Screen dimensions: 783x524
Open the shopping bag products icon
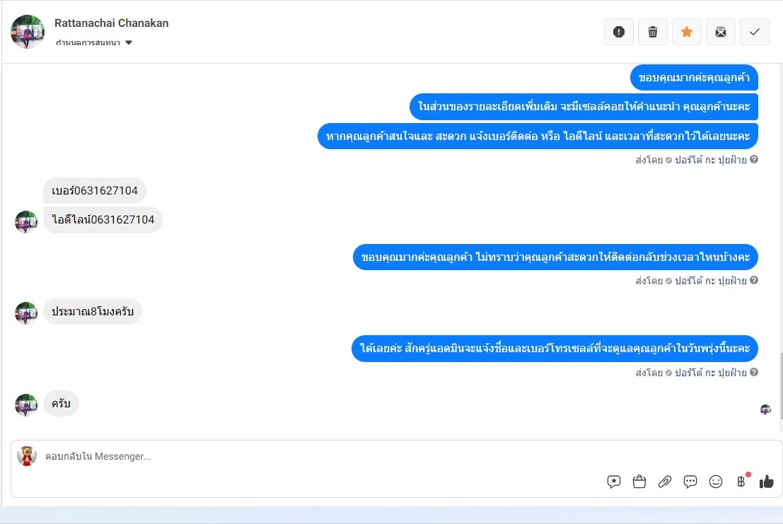(x=639, y=482)
